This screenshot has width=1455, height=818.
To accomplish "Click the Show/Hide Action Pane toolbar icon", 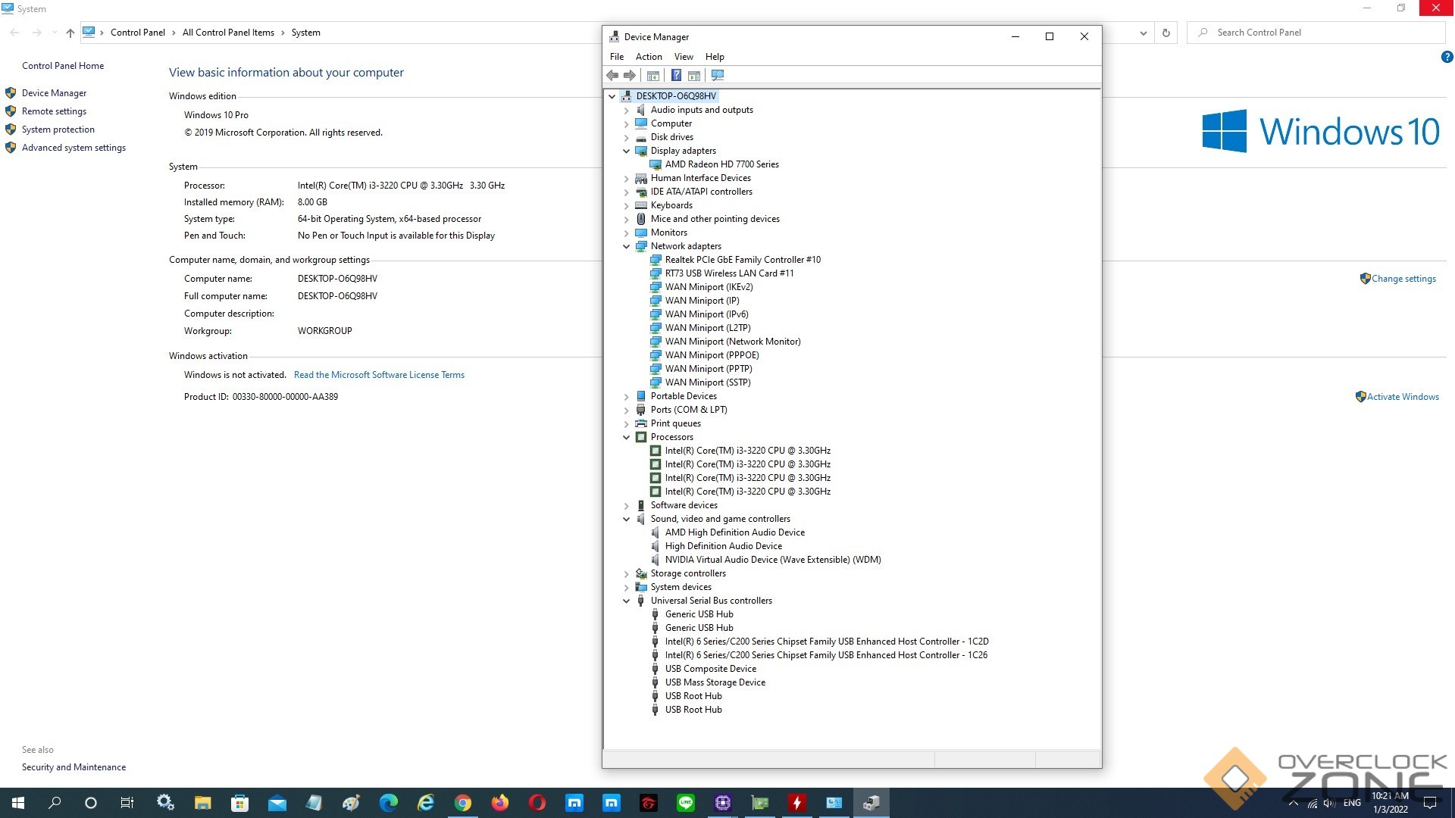I will point(694,75).
